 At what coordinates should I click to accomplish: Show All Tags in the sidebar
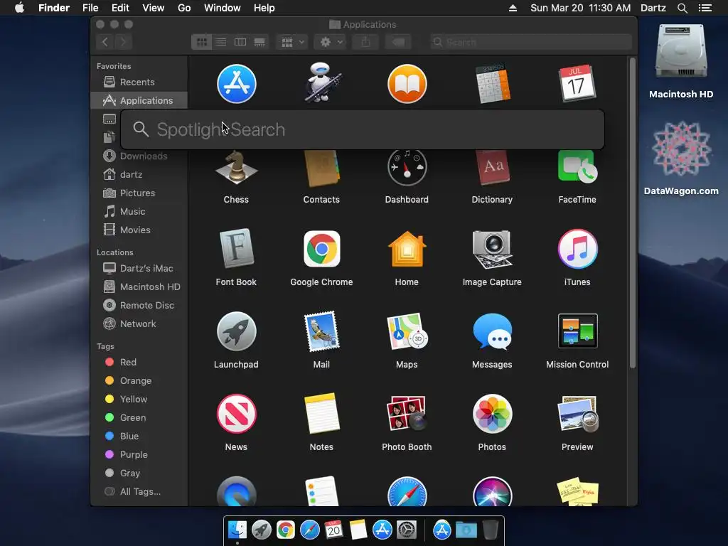pos(139,492)
